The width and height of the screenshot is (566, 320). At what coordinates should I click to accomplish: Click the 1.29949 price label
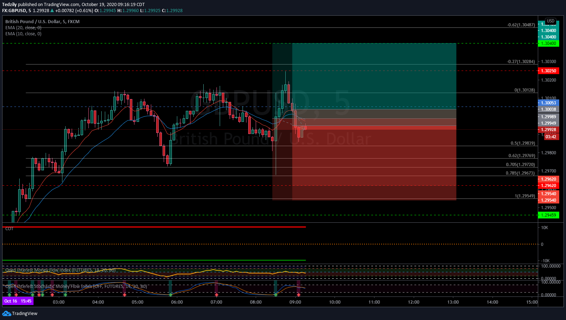point(549,123)
